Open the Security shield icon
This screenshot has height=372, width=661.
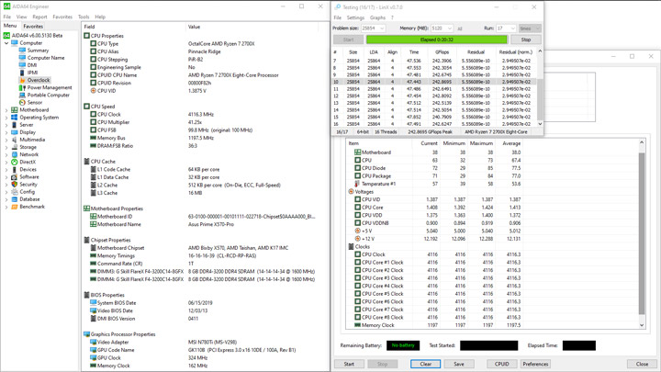coord(15,185)
